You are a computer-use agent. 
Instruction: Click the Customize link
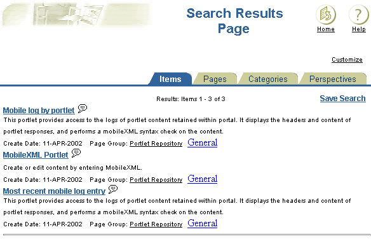coord(347,60)
